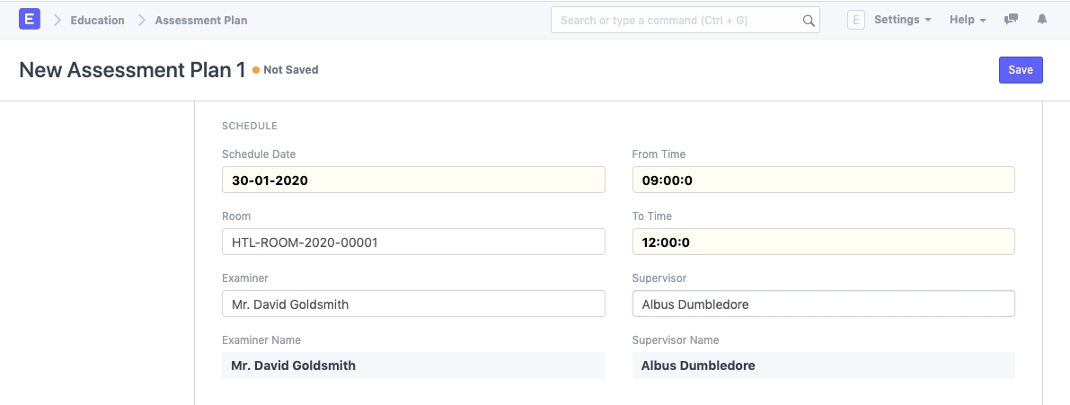Click the search magnifier icon

808,20
